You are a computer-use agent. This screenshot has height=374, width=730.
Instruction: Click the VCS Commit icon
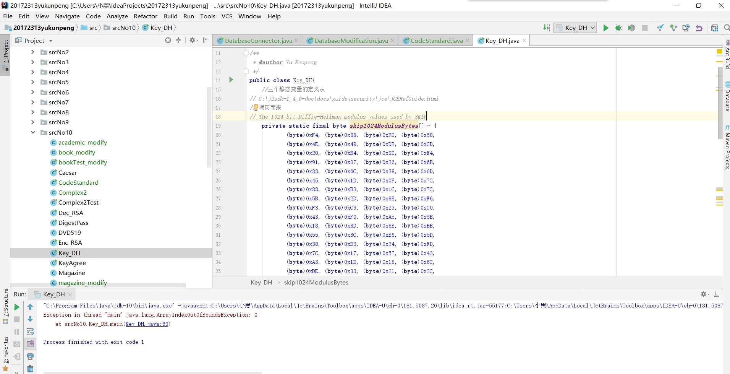pos(673,28)
